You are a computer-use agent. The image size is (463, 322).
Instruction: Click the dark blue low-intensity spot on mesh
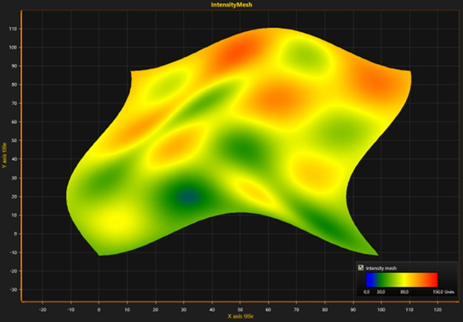(187, 197)
